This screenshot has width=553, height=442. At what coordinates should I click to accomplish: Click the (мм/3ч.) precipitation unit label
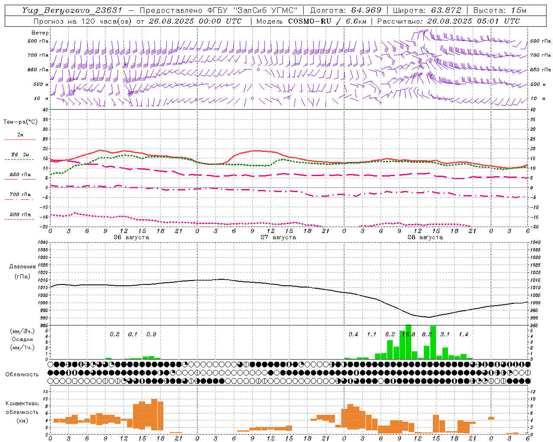coord(22,331)
